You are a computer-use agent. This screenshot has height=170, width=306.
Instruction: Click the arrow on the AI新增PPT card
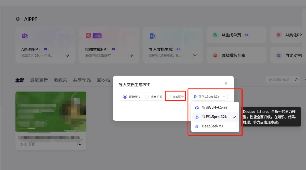[x=67, y=55]
